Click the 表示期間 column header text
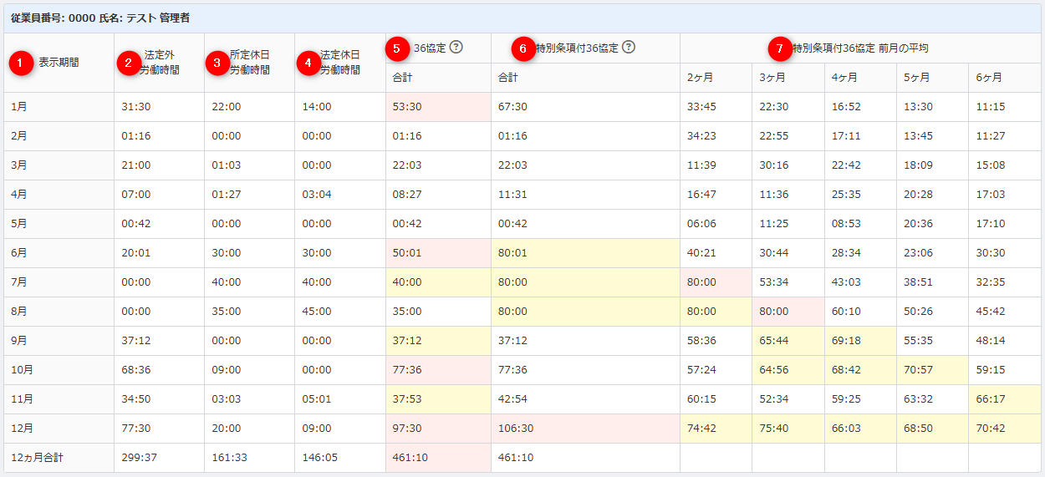 pos(59,63)
